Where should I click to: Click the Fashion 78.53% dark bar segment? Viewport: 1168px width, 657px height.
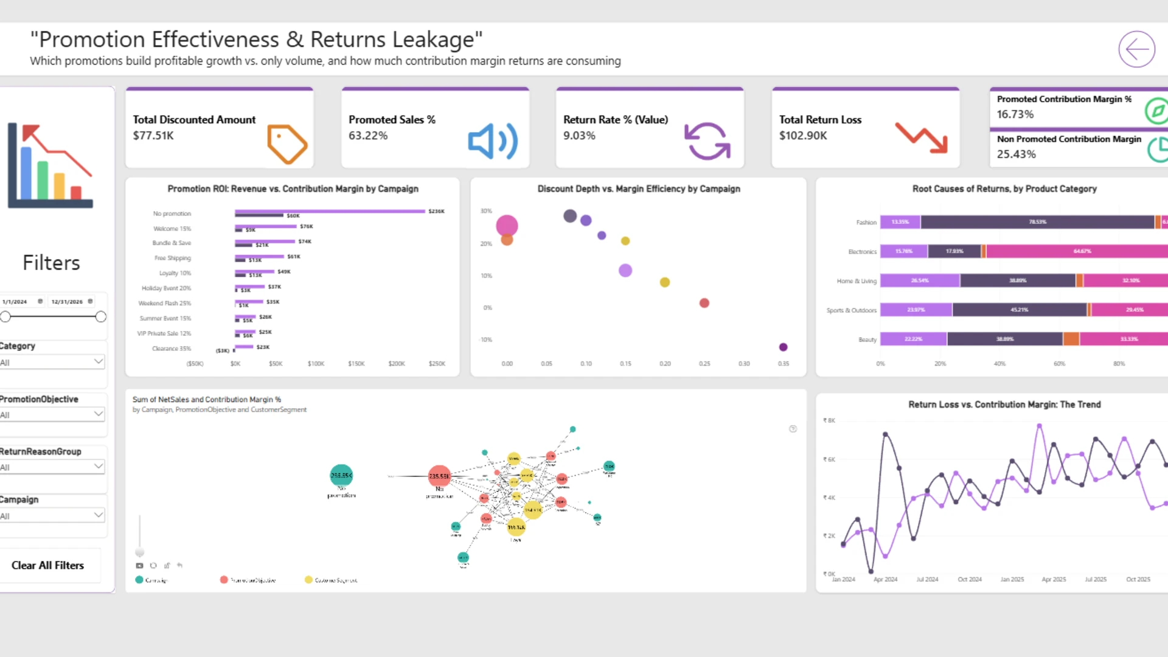point(1037,222)
